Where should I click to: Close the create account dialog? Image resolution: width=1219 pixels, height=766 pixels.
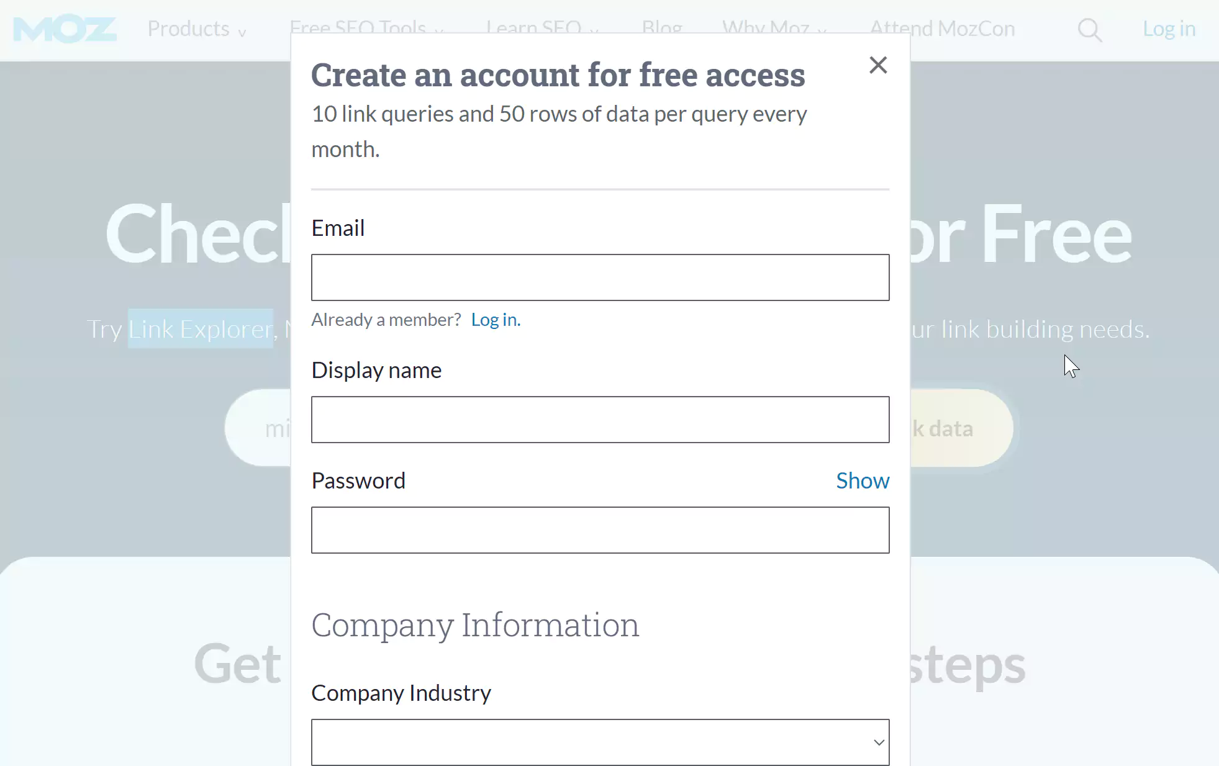(x=878, y=65)
